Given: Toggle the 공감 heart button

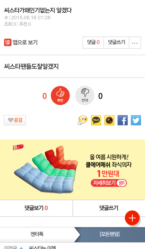Looking at the screenshot, I should click(15, 120).
